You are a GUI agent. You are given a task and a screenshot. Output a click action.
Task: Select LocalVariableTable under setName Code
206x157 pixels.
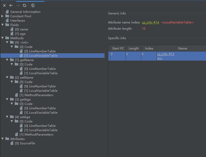[x=41, y=91]
